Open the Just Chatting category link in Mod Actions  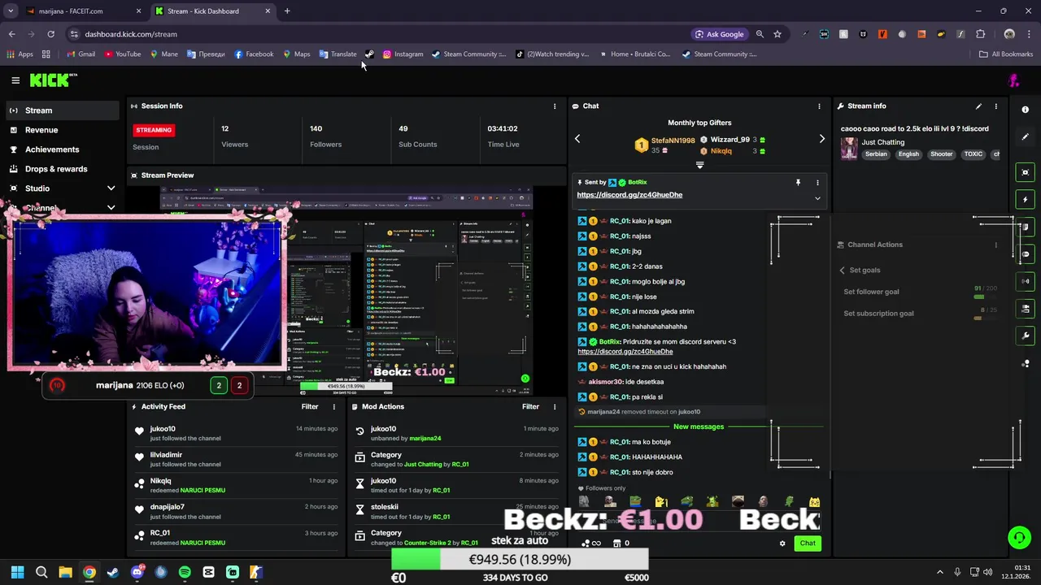[423, 465]
